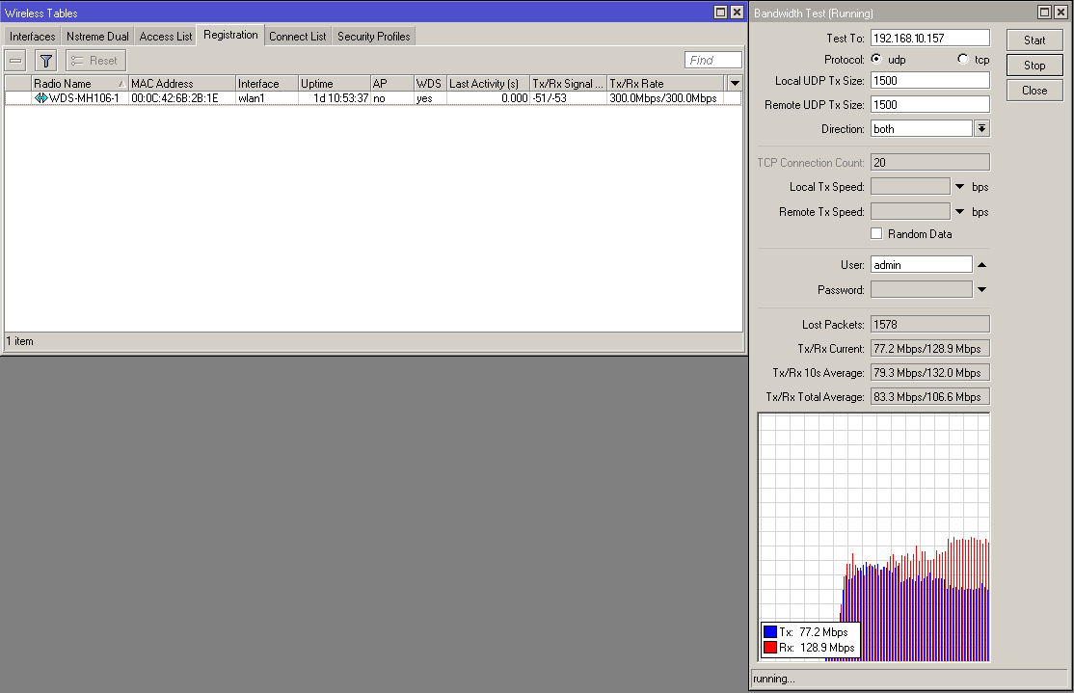
Task: Sort by Tx/Rx Signal column header
Action: pos(569,84)
